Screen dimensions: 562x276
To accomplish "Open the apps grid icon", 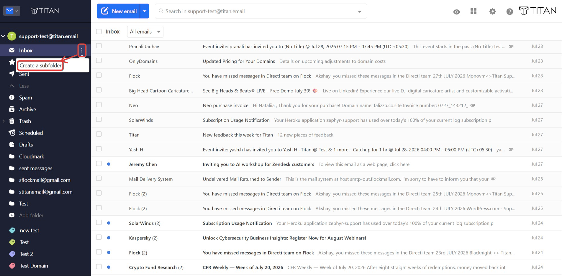I will click(x=473, y=11).
